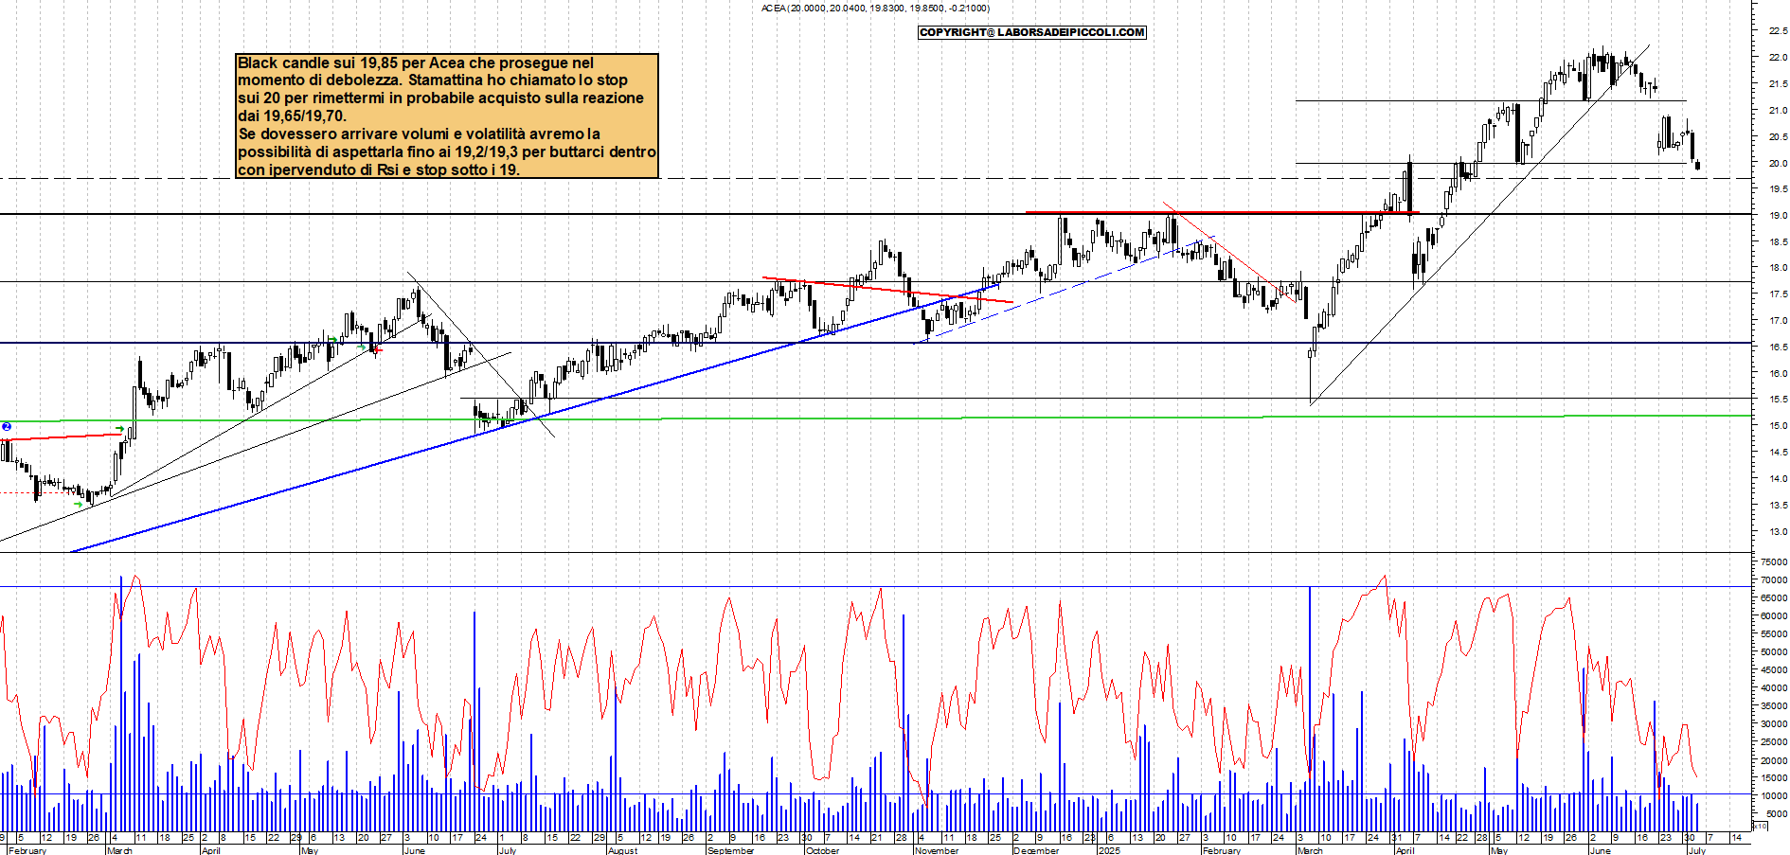
Task: Click the x10 volume scale indicator
Action: coord(1760,826)
